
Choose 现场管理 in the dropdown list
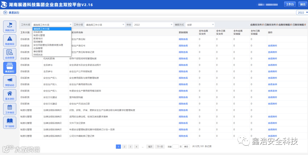point(52,42)
